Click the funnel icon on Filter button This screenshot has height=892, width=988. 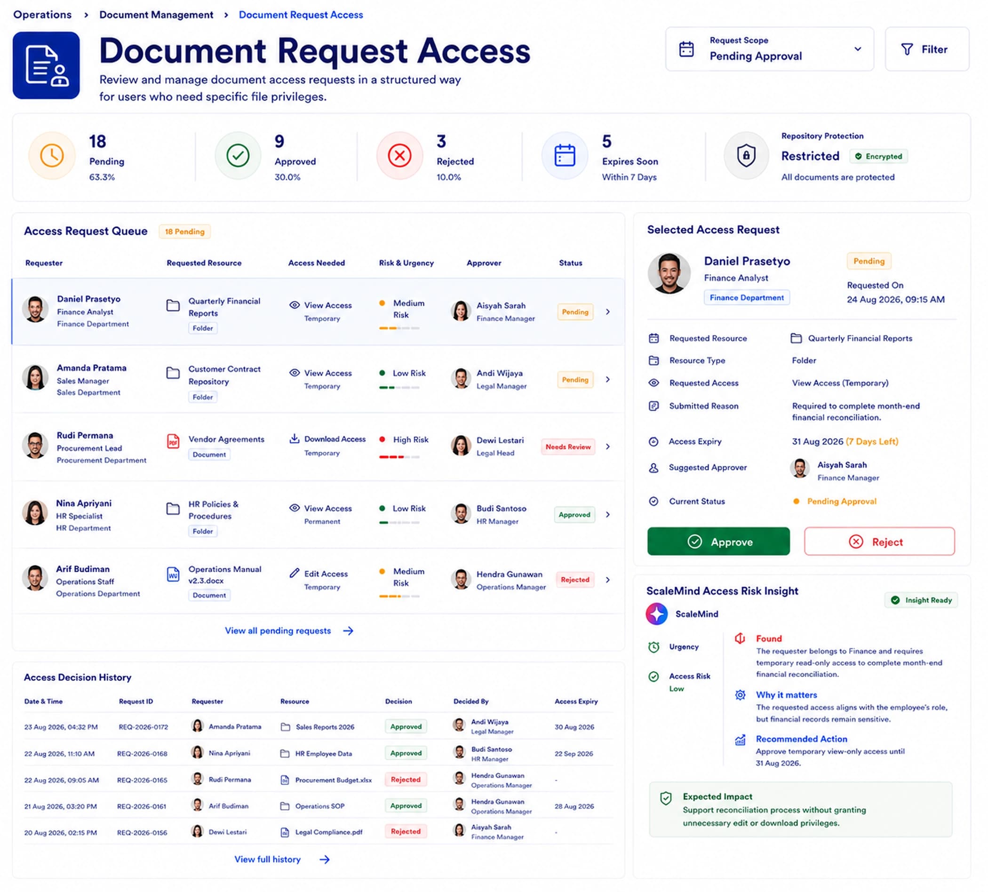pyautogui.click(x=907, y=49)
